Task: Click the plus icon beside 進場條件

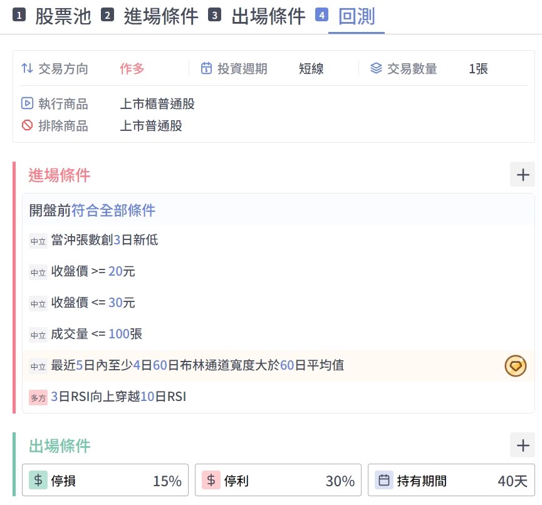Action: pos(523,174)
